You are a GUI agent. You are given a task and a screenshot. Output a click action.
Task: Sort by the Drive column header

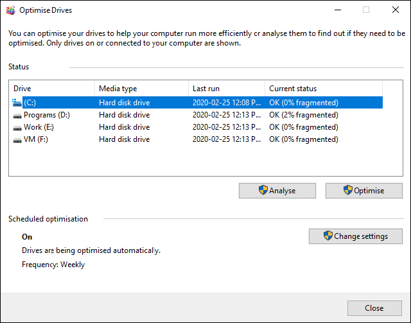pyautogui.click(x=53, y=89)
